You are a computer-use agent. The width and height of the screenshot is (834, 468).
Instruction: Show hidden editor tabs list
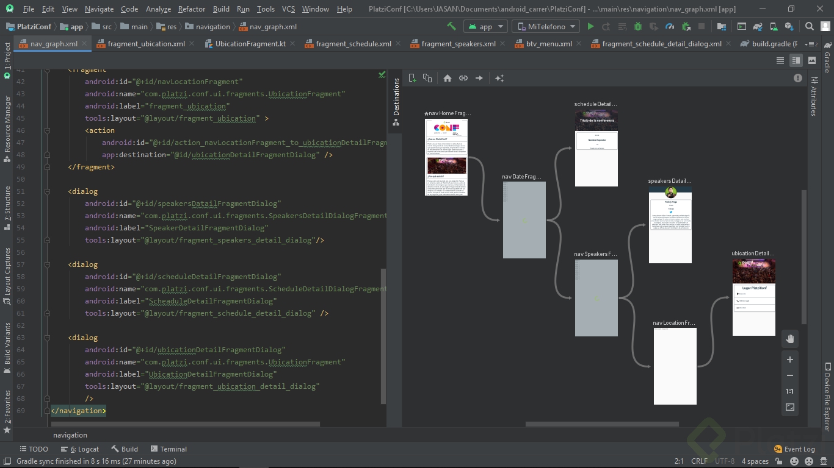(x=811, y=44)
